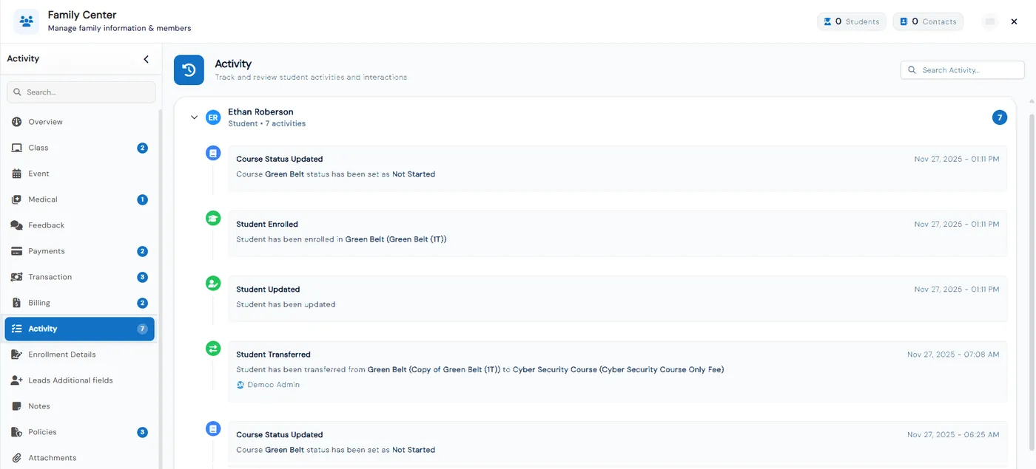Click the Event calendar icon

(x=16, y=174)
